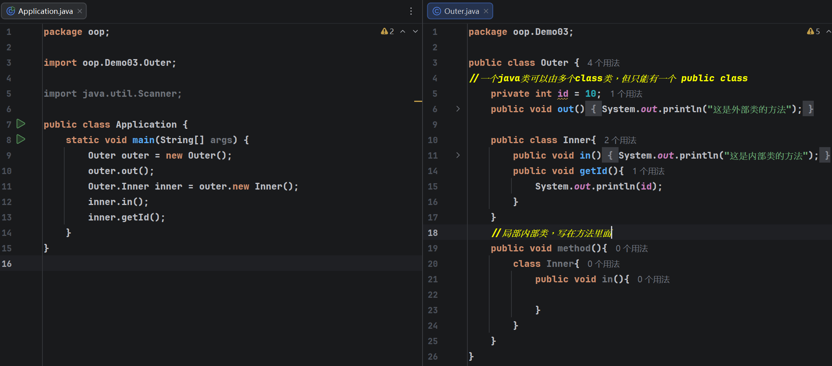The height and width of the screenshot is (366, 832).
Task: Show the 1 个用法 usage of field id
Action: coord(626,94)
